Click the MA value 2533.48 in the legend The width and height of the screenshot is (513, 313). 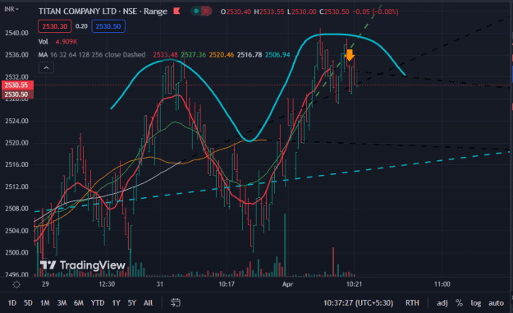[x=165, y=55]
